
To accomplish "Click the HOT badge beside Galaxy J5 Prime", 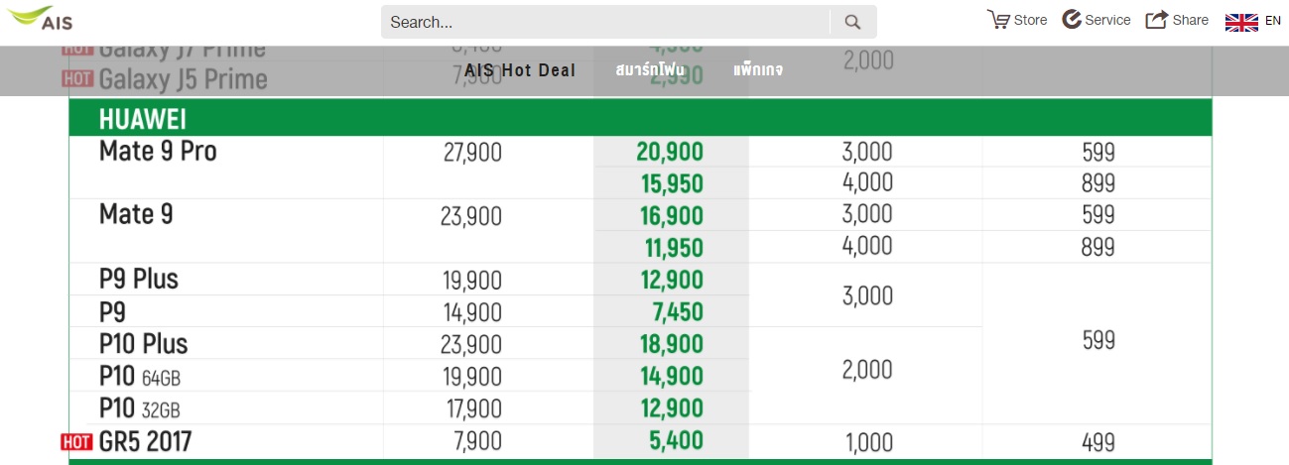I will pyautogui.click(x=77, y=78).
